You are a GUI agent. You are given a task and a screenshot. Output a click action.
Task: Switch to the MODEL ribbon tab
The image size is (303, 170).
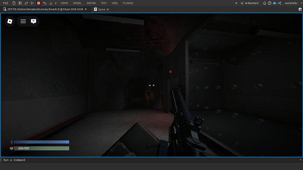(x=77, y=3)
